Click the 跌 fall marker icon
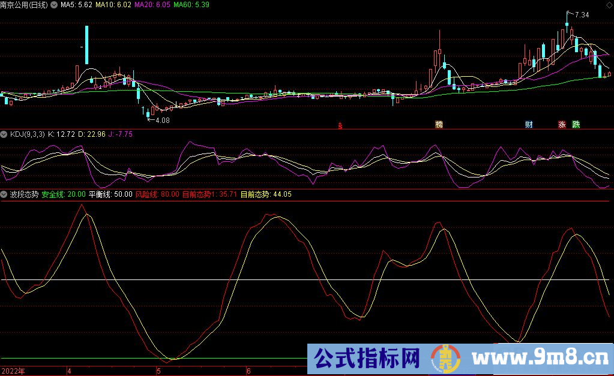The image size is (614, 376). coord(576,124)
